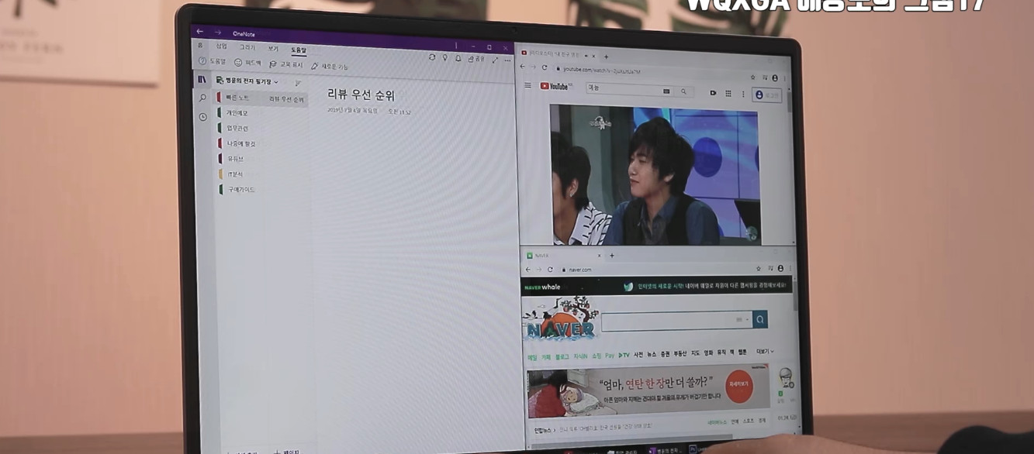Click the YouTube logo
Image resolution: width=1034 pixels, height=454 pixels.
pyautogui.click(x=555, y=86)
